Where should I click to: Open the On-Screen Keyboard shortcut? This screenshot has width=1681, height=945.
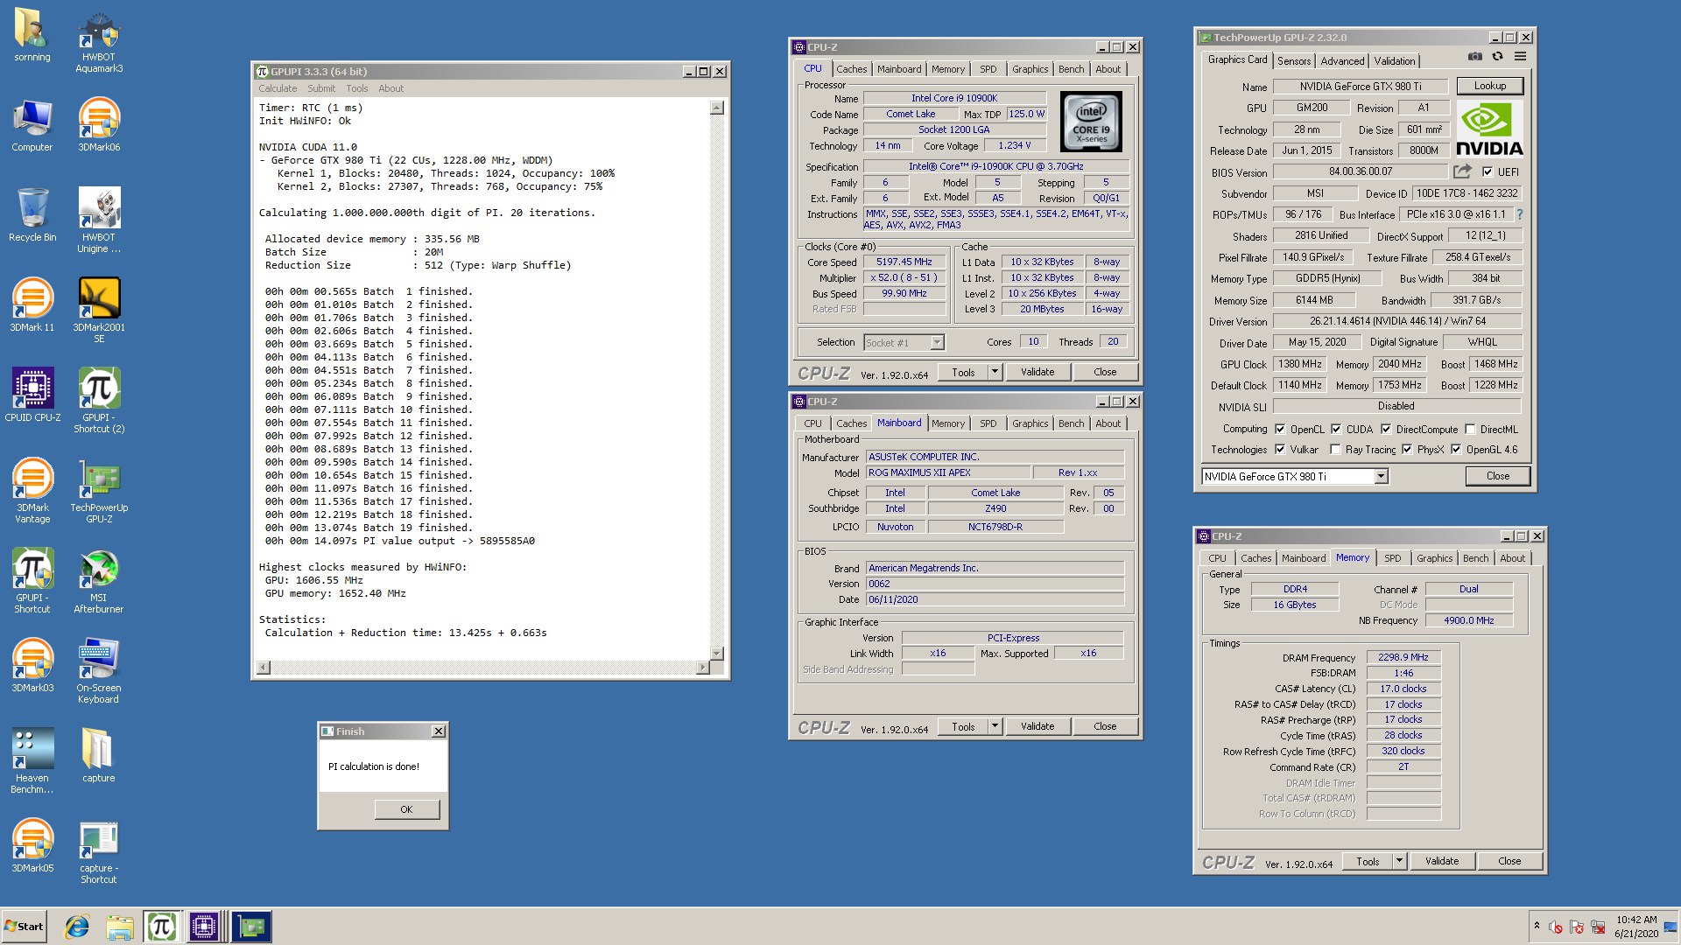(x=99, y=671)
